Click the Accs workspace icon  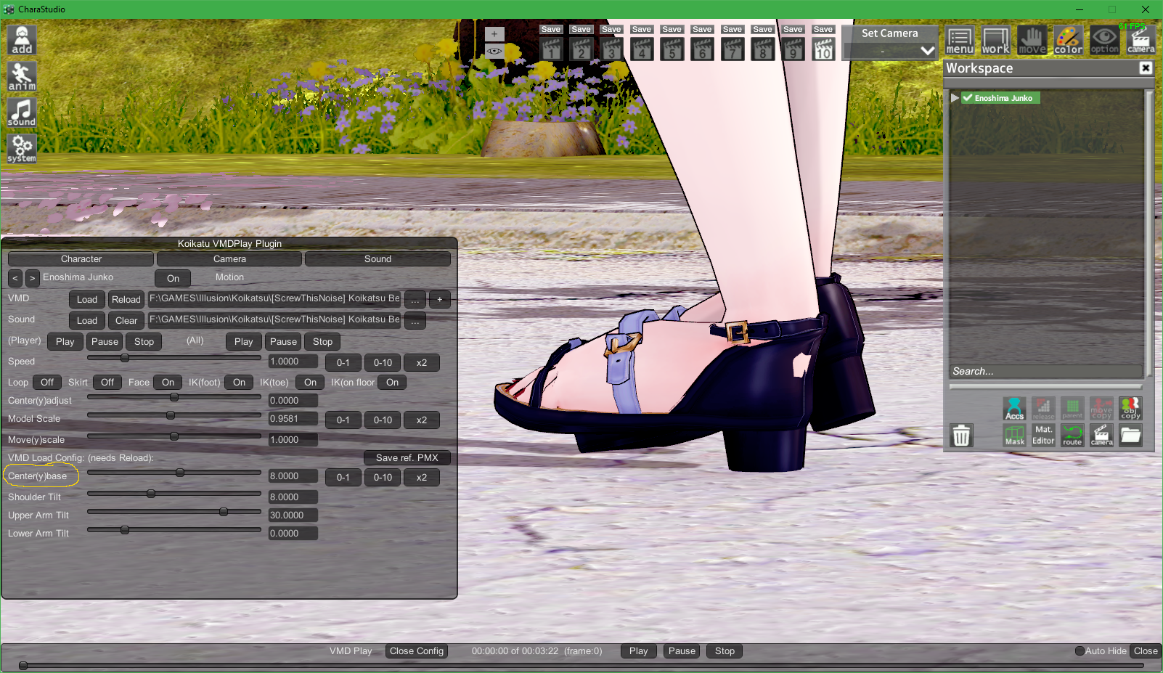tap(1014, 409)
